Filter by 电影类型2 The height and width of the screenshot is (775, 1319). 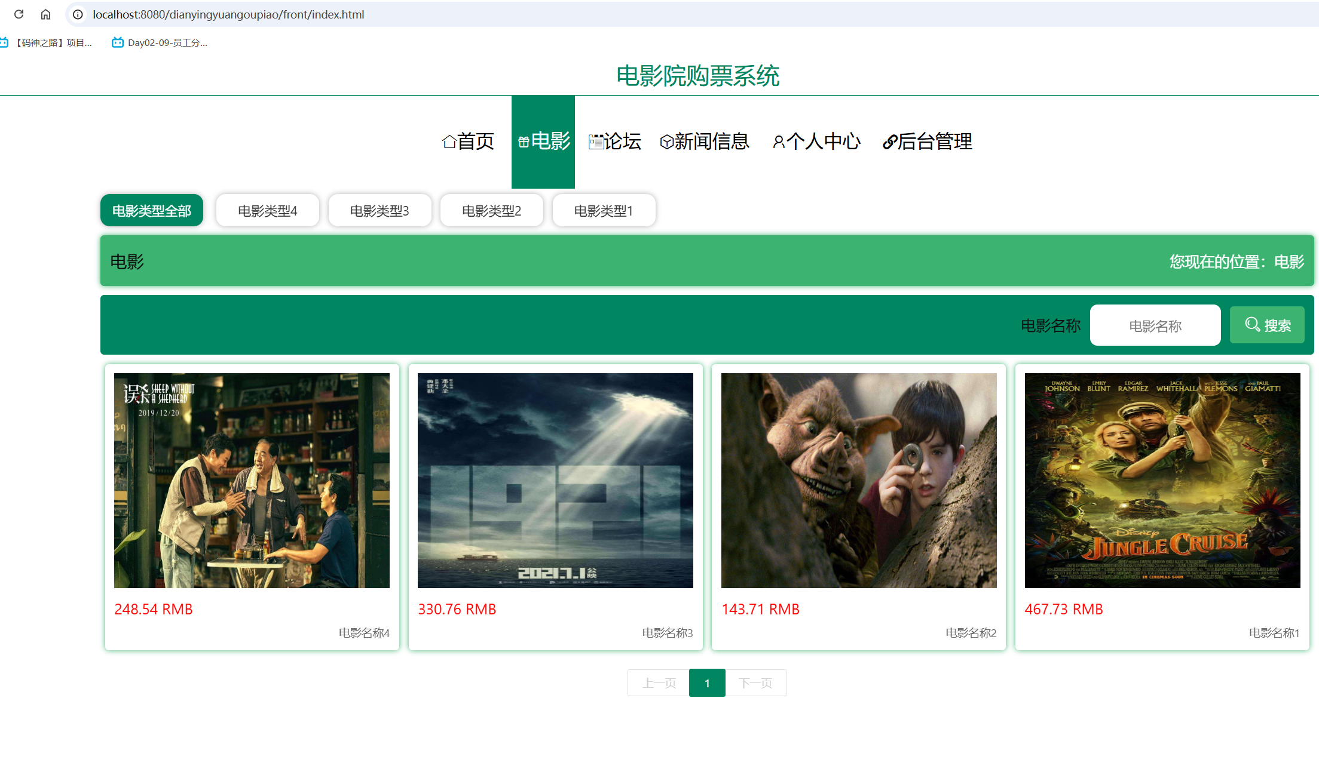tap(491, 211)
